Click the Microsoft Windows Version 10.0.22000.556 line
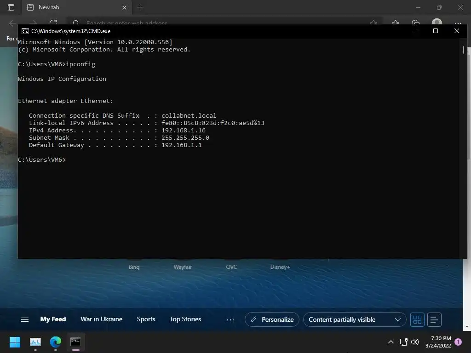Screen dimensions: 471x353 click(x=95, y=42)
